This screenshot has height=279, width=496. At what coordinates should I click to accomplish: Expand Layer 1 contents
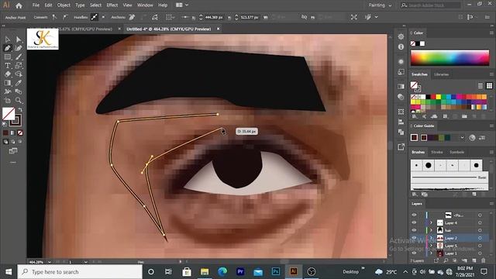click(x=431, y=253)
